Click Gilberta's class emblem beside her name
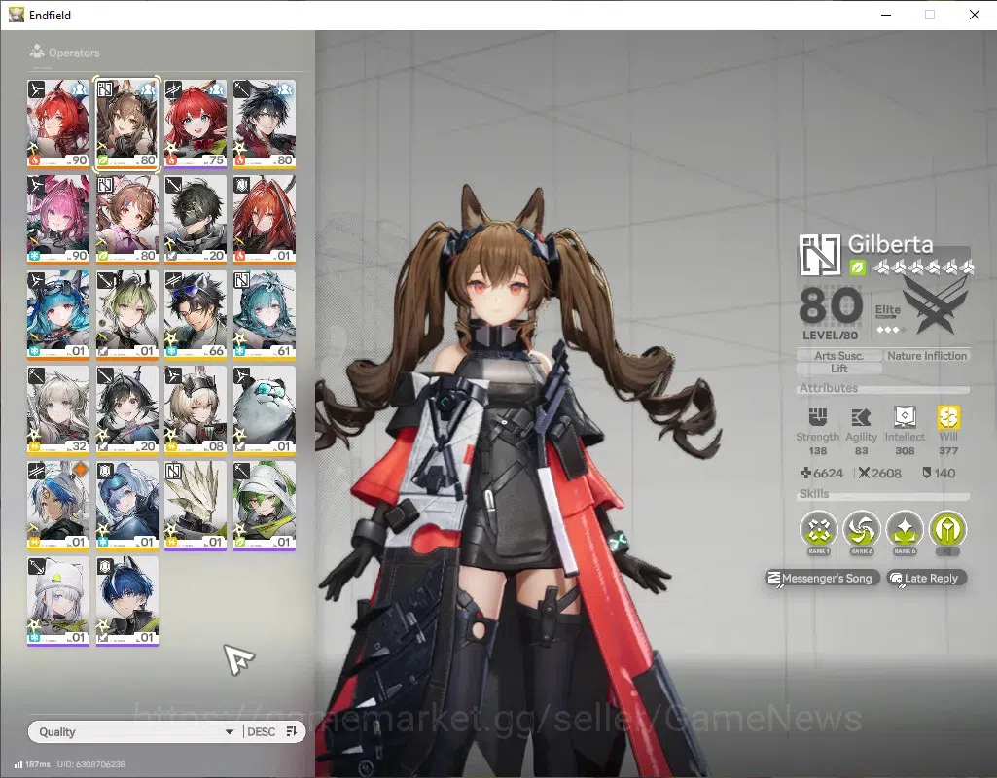This screenshot has height=778, width=997. (820, 254)
